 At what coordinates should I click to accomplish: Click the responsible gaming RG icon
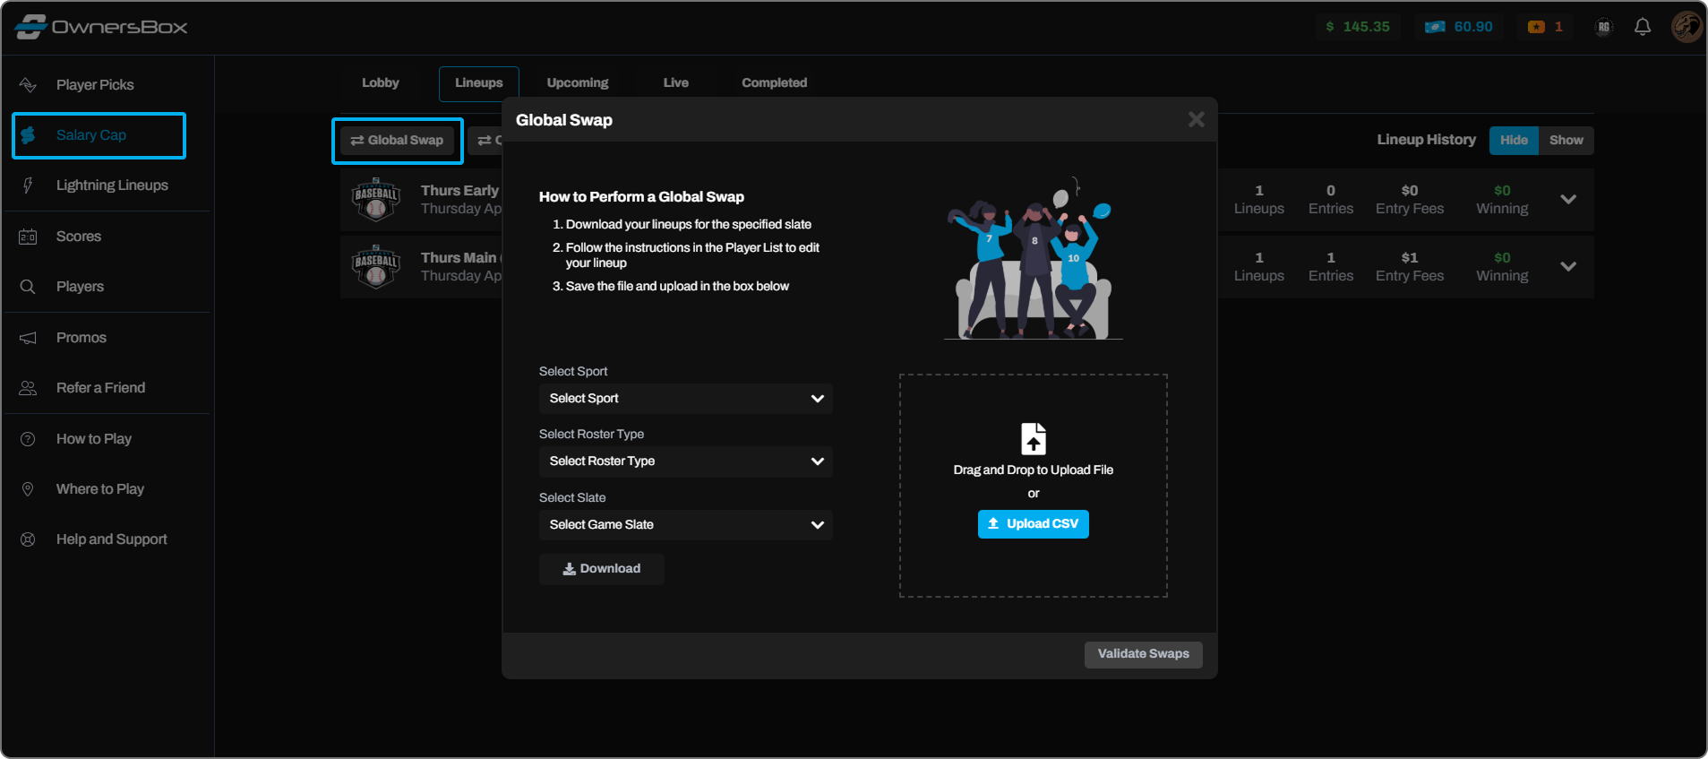point(1603,27)
